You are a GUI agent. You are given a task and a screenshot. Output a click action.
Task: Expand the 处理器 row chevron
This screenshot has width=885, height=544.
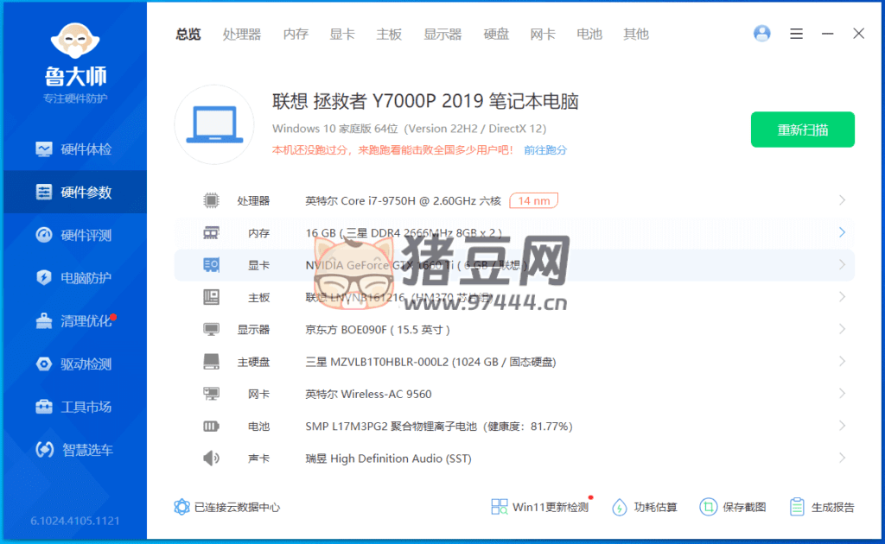point(842,200)
